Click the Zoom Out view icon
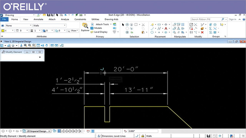Screen dimensions: 246x138 tap(30, 46)
